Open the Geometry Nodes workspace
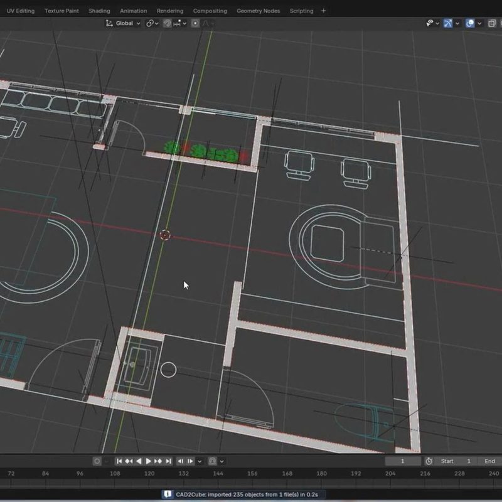 259,11
